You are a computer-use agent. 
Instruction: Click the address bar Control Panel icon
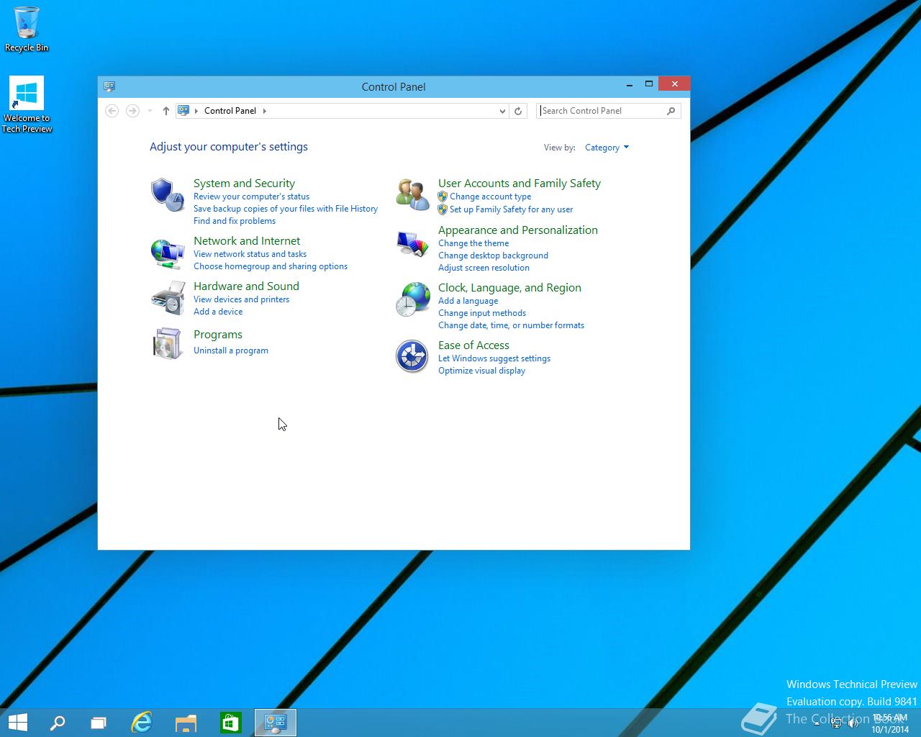[x=183, y=110]
